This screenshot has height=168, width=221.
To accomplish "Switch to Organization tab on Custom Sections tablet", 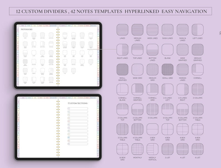I will (53, 98).
